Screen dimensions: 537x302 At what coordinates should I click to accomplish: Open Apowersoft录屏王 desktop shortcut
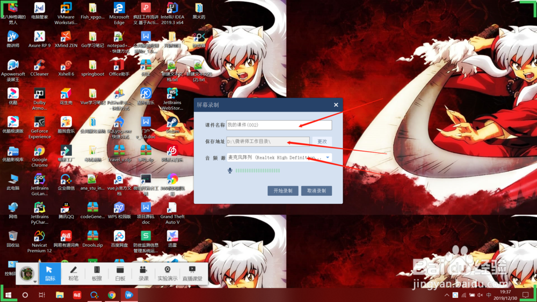point(13,70)
